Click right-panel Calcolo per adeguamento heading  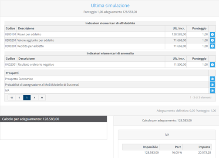(167, 121)
